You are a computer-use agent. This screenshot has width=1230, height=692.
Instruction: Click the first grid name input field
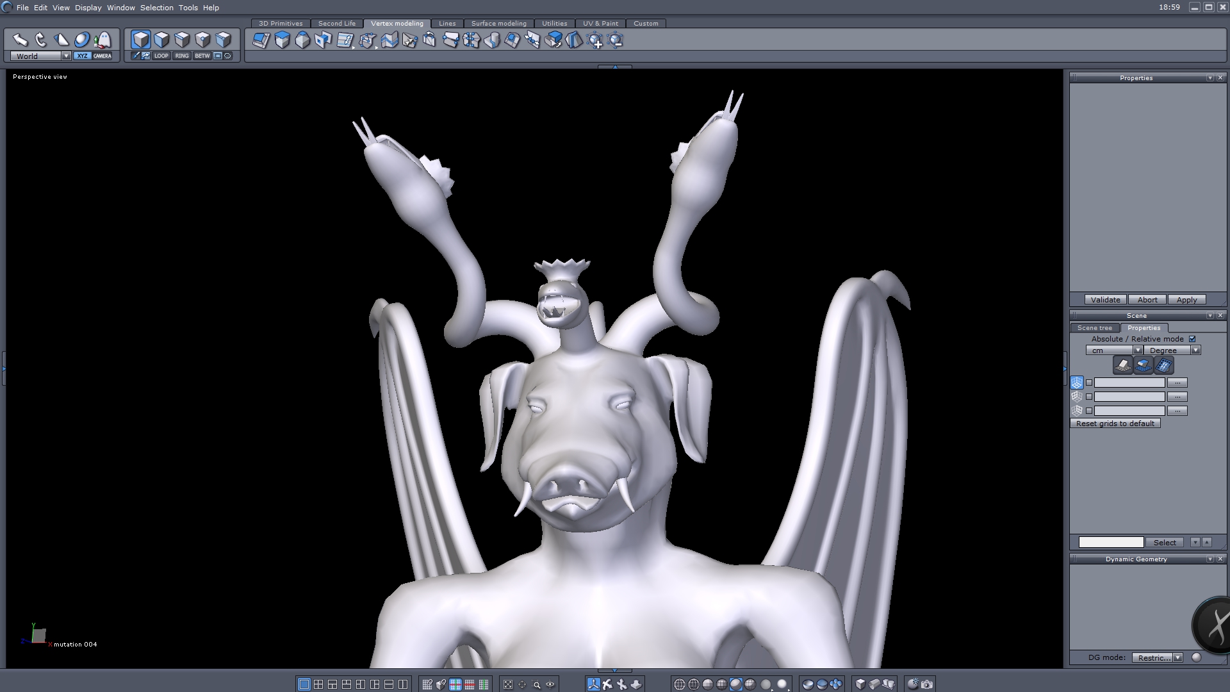[1129, 383]
